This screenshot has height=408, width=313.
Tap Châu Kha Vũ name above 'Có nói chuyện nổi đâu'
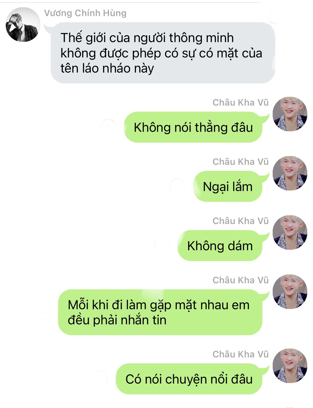(241, 354)
